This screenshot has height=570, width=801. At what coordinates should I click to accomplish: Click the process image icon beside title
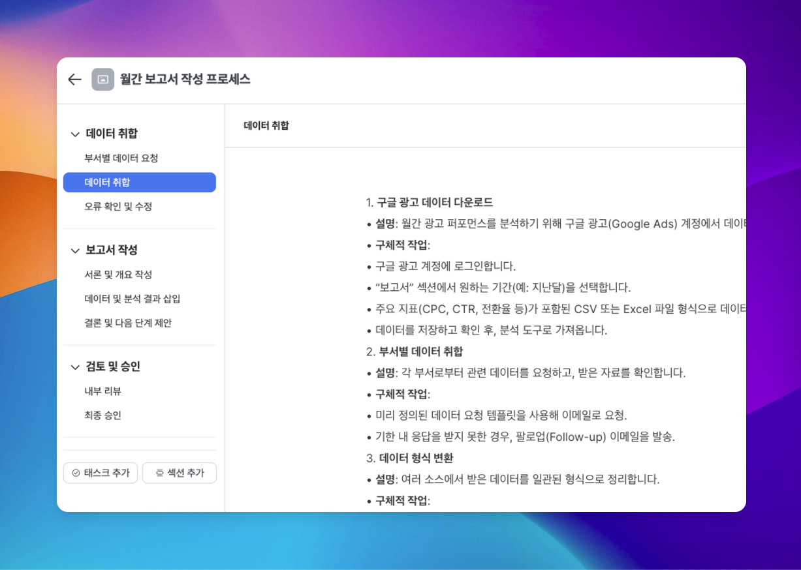102,80
